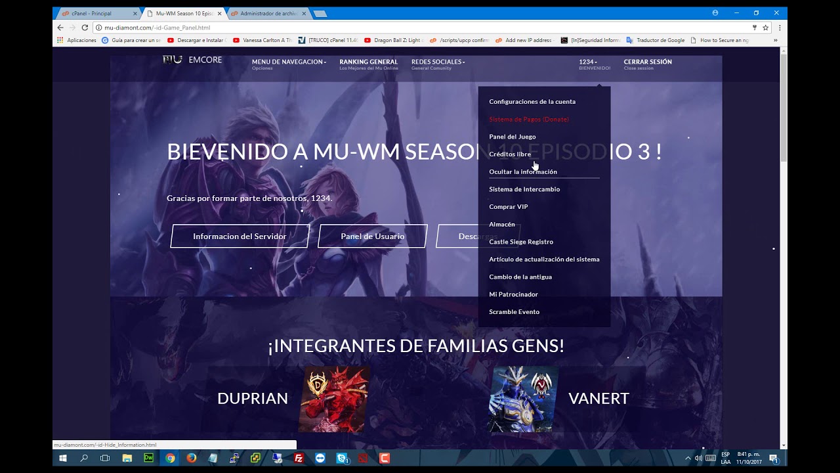
Task: Open the Dragon Ball Z bookmark
Action: [x=392, y=40]
